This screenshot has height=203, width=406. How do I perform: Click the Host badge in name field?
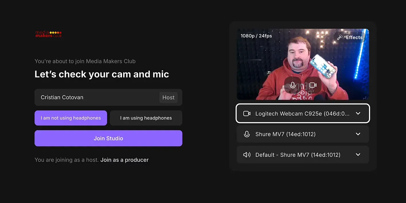tap(168, 97)
